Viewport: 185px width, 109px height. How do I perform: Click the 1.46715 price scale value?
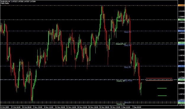[x=182, y=94]
